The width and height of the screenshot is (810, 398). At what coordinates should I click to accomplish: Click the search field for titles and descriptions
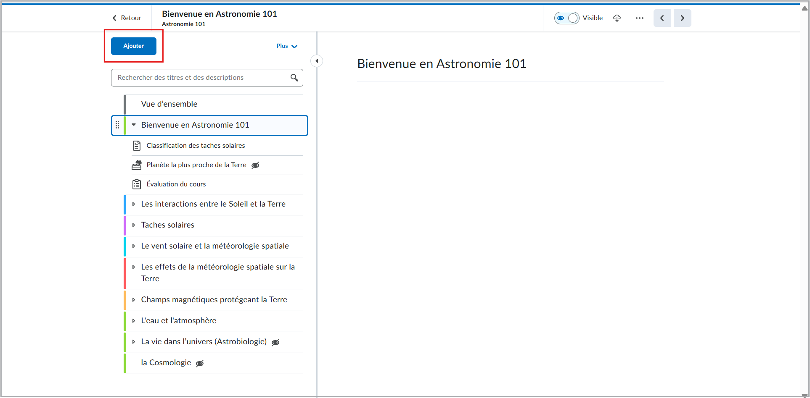point(207,78)
